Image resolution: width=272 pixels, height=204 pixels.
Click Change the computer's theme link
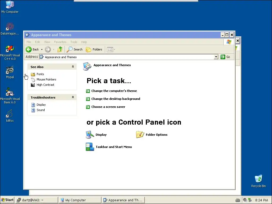pos(114,91)
